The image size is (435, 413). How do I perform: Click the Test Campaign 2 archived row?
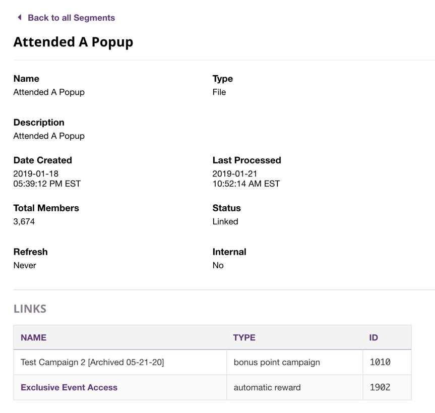[x=92, y=362]
